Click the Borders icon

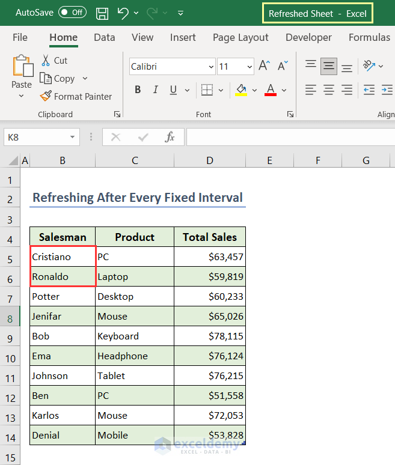click(207, 90)
